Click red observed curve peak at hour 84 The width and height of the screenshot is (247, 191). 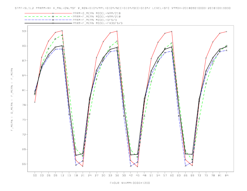point(227,32)
